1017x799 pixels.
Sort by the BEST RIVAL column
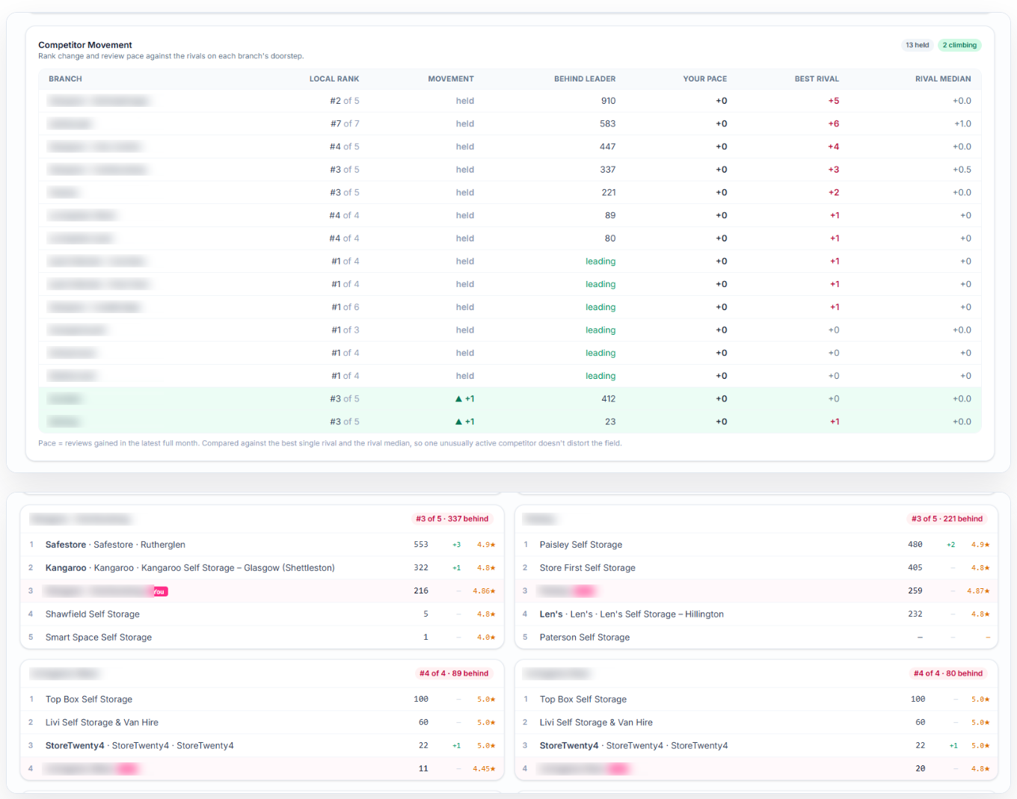coord(817,79)
